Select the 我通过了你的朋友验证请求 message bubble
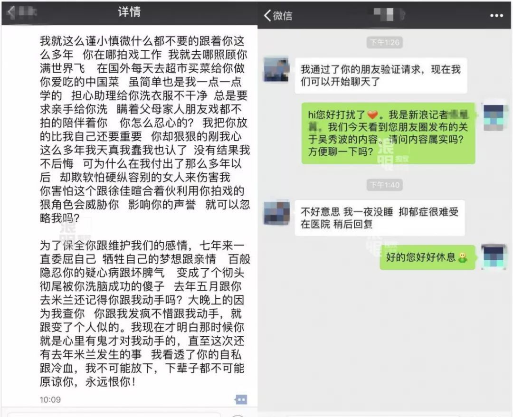513x417 pixels. pos(381,76)
